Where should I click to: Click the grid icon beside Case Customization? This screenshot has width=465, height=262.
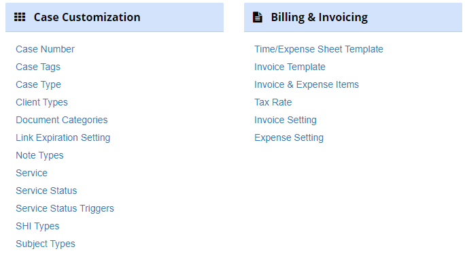[x=20, y=17]
